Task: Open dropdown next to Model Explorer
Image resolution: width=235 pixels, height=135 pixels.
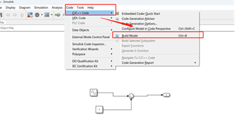Action: 51,15
